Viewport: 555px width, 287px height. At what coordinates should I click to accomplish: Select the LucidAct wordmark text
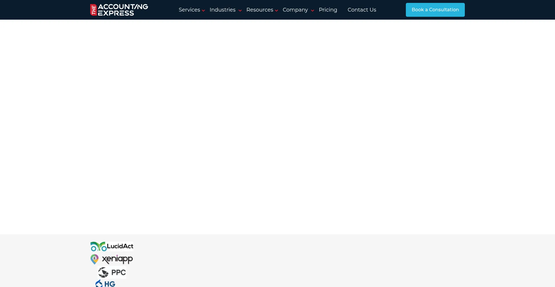tap(120, 246)
